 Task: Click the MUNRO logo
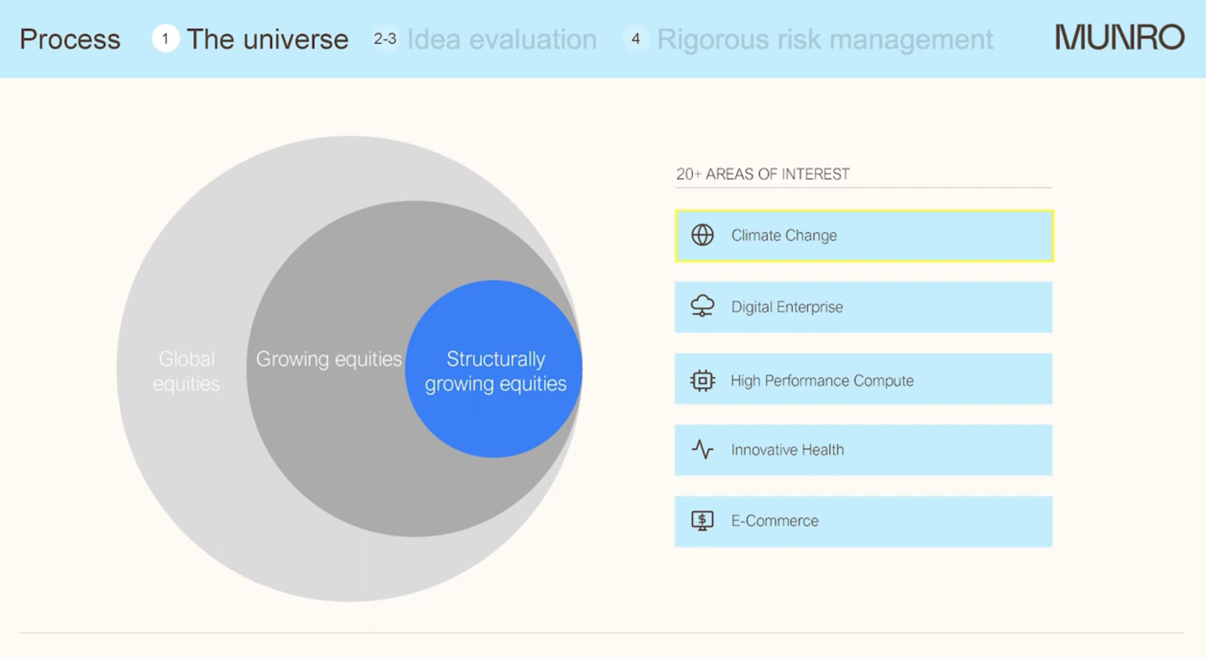[x=1119, y=38]
